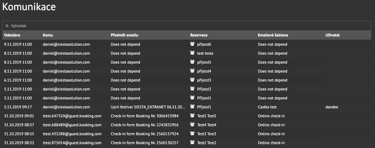Click the group icon beside příjezd3

coord(192,80)
